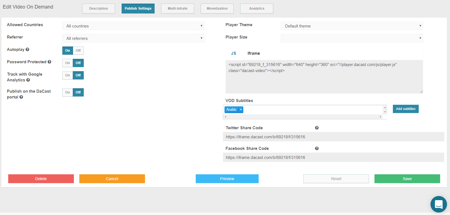Screen dimensions: 450x215
Task: Disable Track with Google Analytics
Action: pyautogui.click(x=78, y=75)
